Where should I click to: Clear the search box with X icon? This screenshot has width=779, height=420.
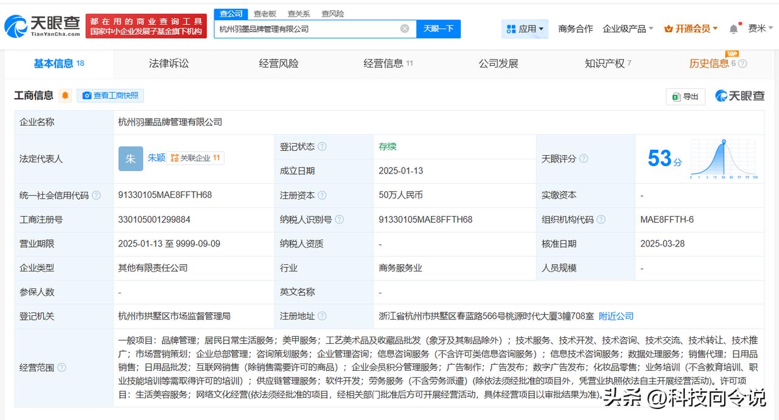tap(405, 29)
